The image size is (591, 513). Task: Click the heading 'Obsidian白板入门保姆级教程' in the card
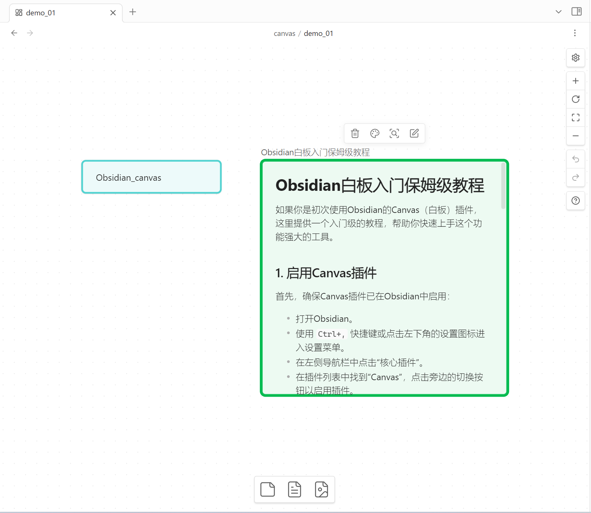pos(380,186)
